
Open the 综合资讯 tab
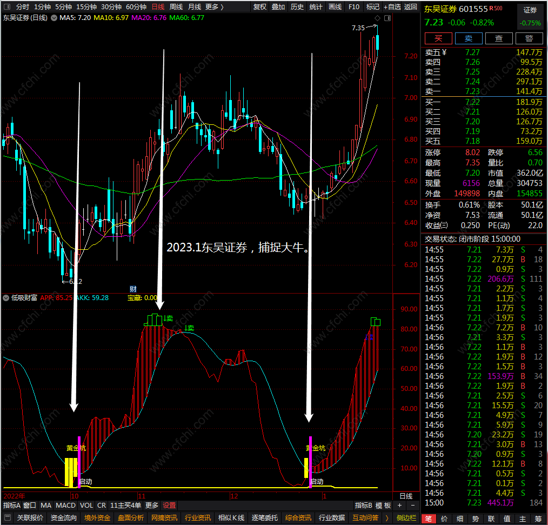tap(298, 517)
